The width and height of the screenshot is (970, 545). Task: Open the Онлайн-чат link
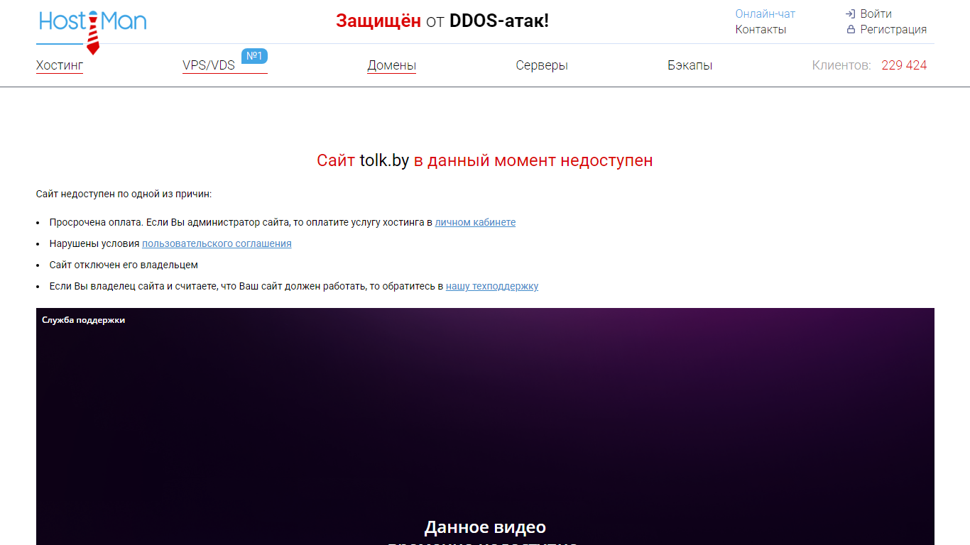point(765,13)
